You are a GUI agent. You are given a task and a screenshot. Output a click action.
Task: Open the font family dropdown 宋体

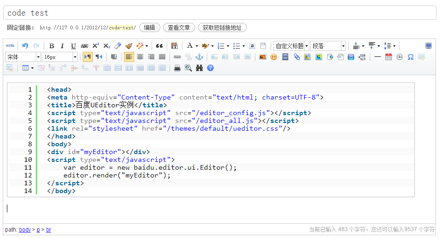tap(23, 57)
